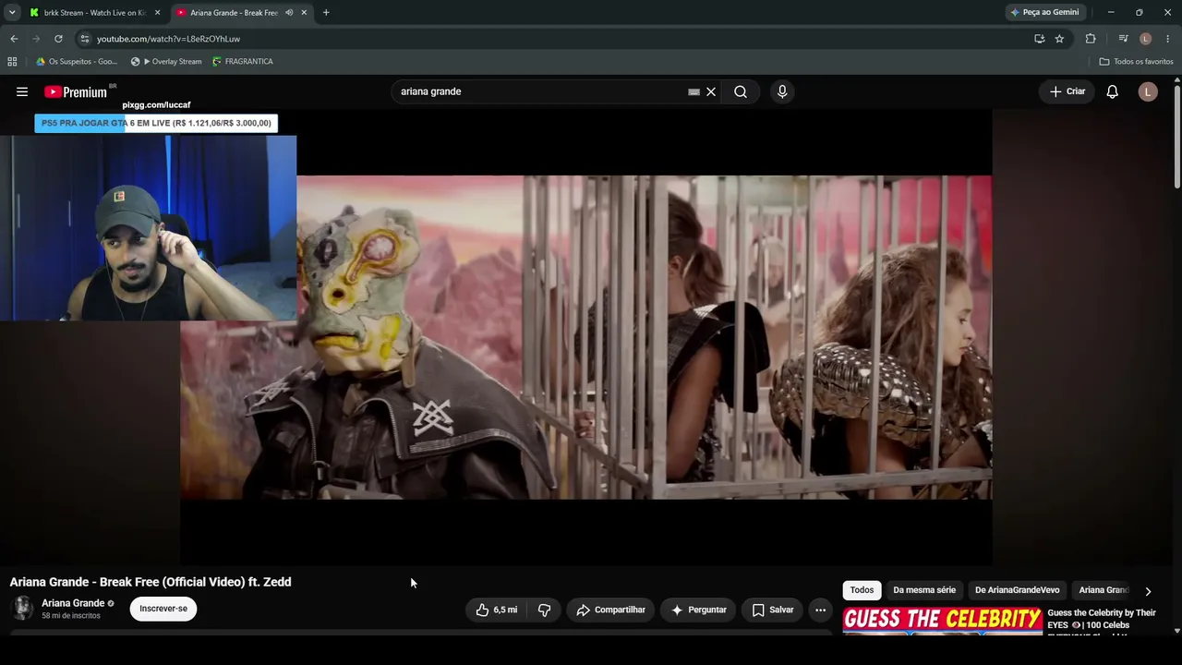The width and height of the screenshot is (1182, 665).
Task: Open a new browser tab
Action: (x=326, y=13)
